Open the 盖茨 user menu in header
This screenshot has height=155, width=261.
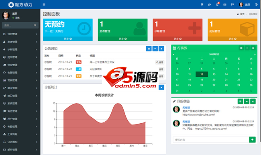coord(245,4)
